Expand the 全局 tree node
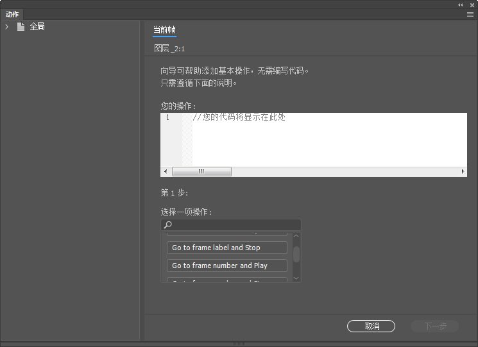Screen dimensions: 478x347 pos(6,27)
